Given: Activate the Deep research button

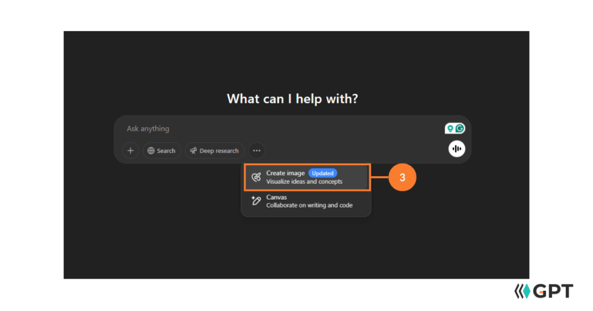Looking at the screenshot, I should 214,151.
